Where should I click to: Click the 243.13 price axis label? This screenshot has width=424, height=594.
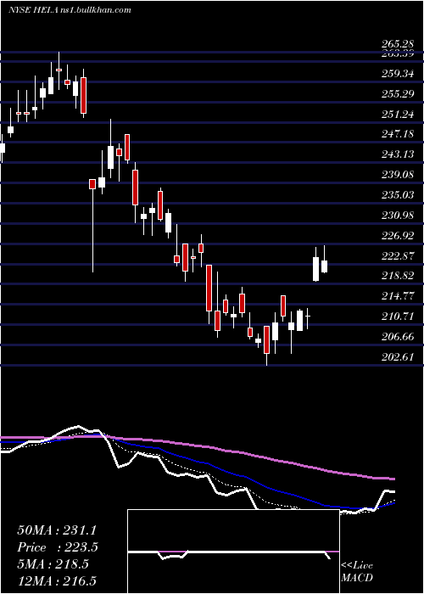pyautogui.click(x=398, y=154)
